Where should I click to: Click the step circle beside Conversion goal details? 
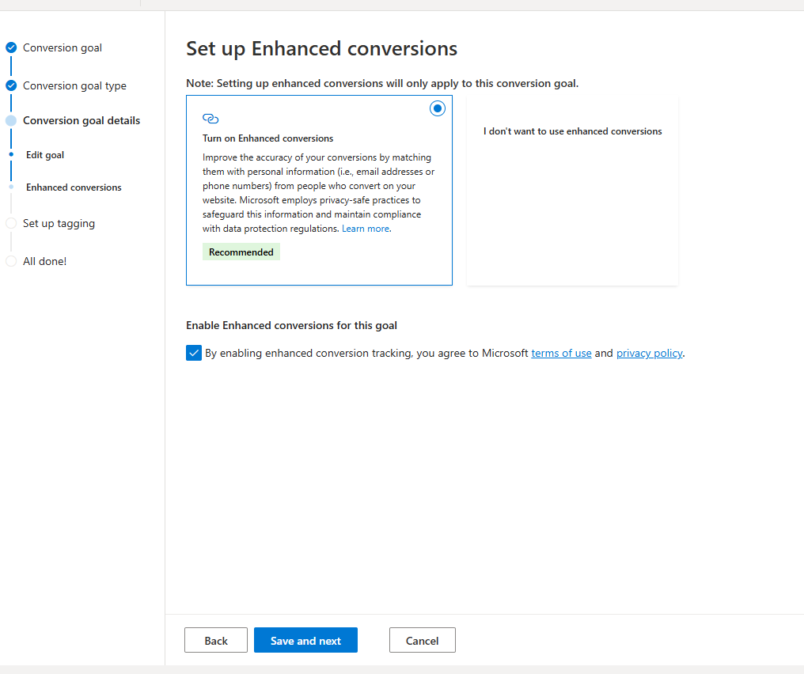11,121
